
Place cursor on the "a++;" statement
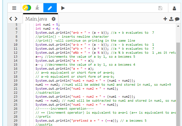(39, 57)
